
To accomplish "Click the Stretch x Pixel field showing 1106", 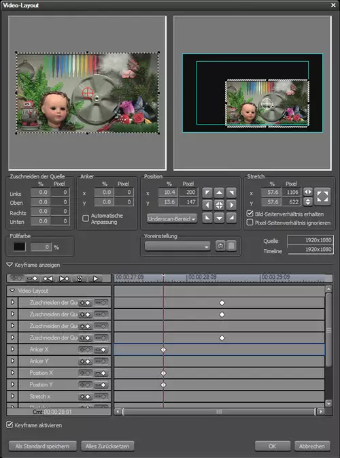I will (x=292, y=192).
